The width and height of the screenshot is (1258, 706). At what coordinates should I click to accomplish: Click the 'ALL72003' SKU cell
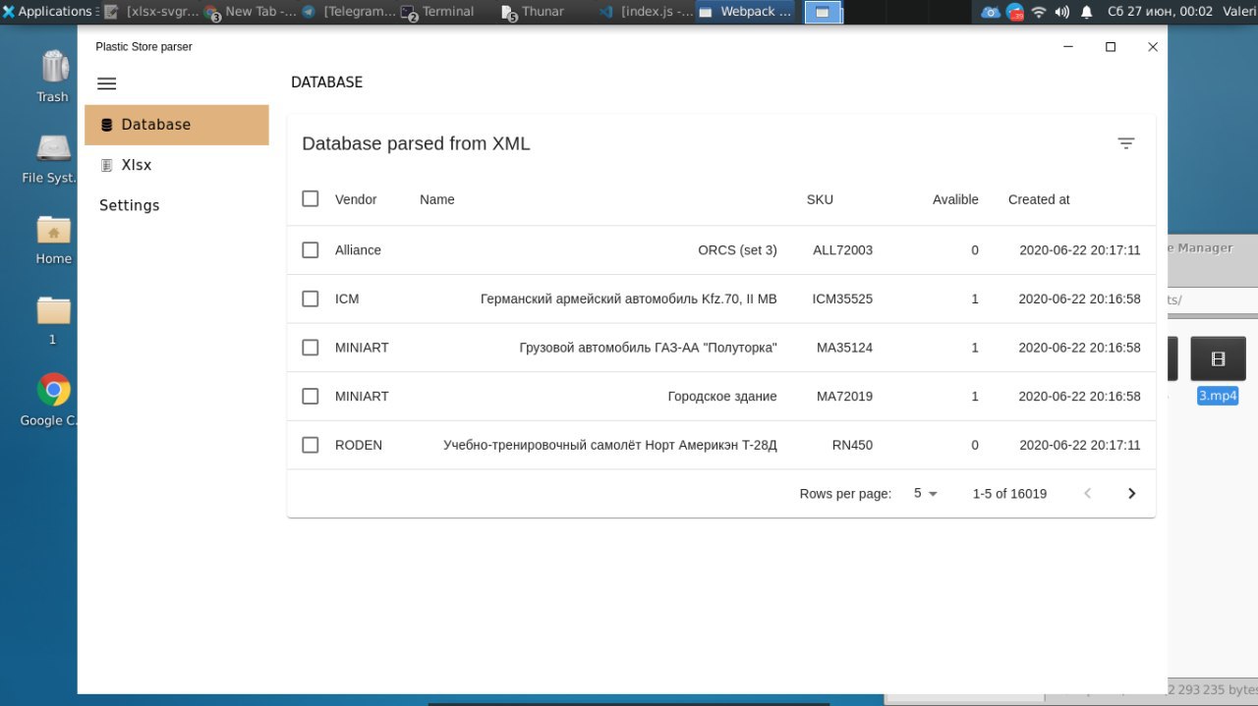click(x=842, y=250)
